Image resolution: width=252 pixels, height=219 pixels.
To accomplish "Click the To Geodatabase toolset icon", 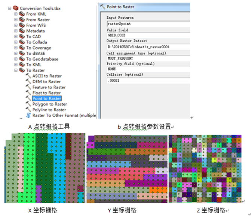I will pos(22,59).
